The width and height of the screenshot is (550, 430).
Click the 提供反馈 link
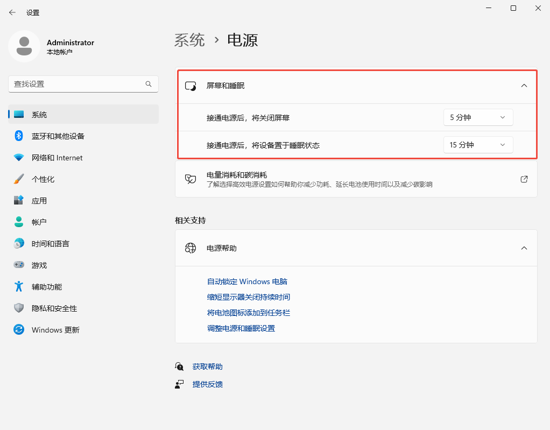point(207,384)
